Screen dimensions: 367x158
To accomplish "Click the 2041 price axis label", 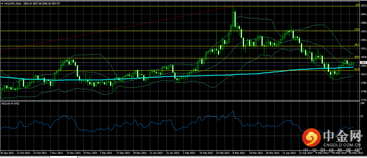I will pyautogui.click(x=364, y=14).
